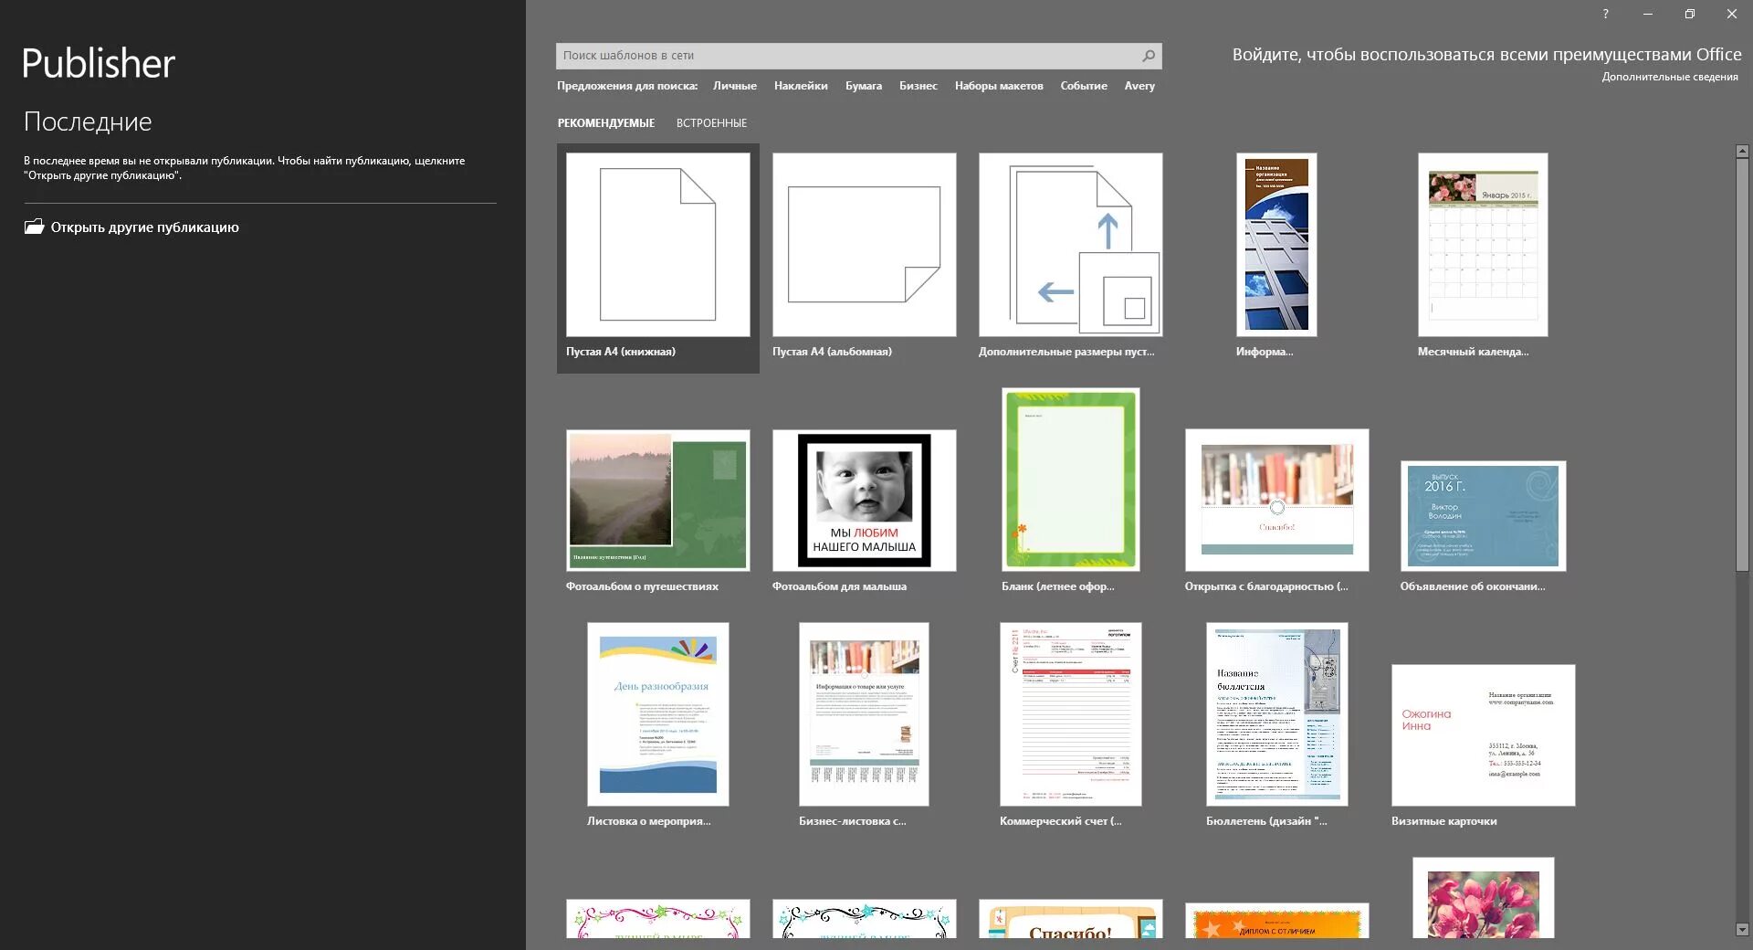The width and height of the screenshot is (1753, 950).
Task: Restore down the Publisher window
Action: (x=1689, y=14)
